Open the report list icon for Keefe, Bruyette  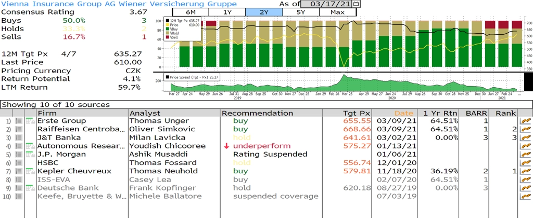pyautogui.click(x=19, y=196)
